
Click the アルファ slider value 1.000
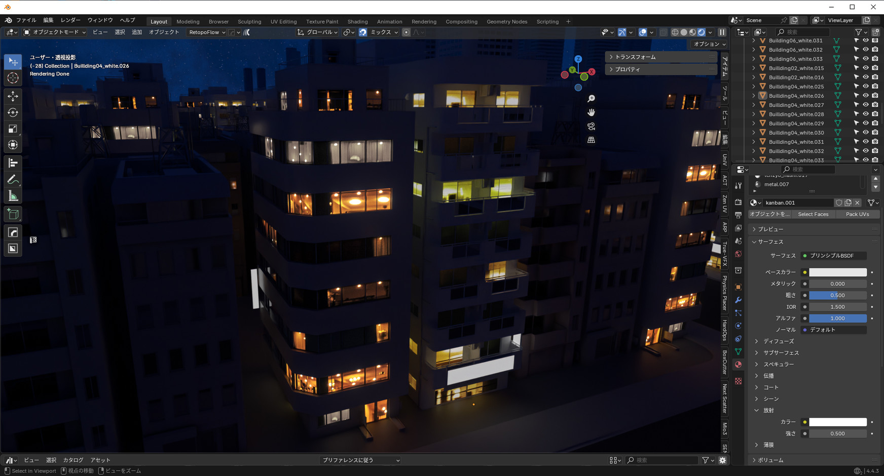tap(837, 319)
